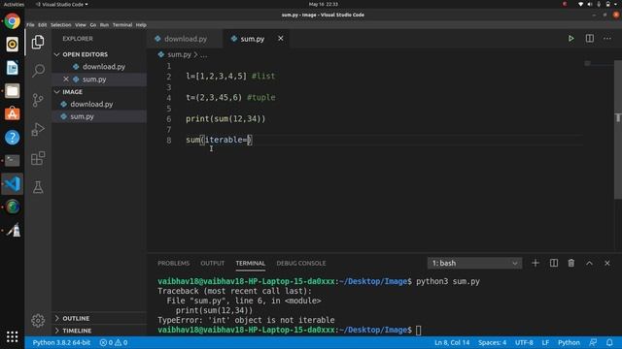Viewport: 622px width, 349px height.
Task: Launch Google Chrome from the dock
Action: (13, 21)
